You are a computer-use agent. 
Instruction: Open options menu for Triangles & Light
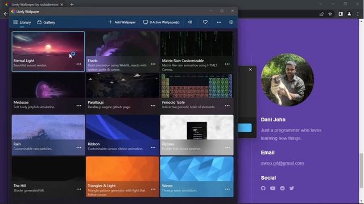tap(153, 189)
